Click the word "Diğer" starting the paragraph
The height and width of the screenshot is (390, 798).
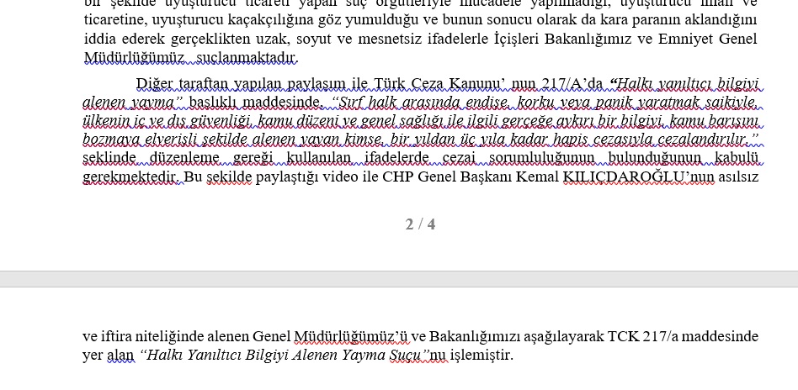coord(155,83)
